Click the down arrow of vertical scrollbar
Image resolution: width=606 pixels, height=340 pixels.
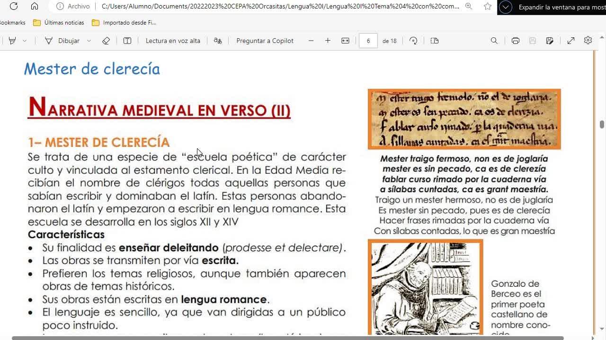(602, 329)
